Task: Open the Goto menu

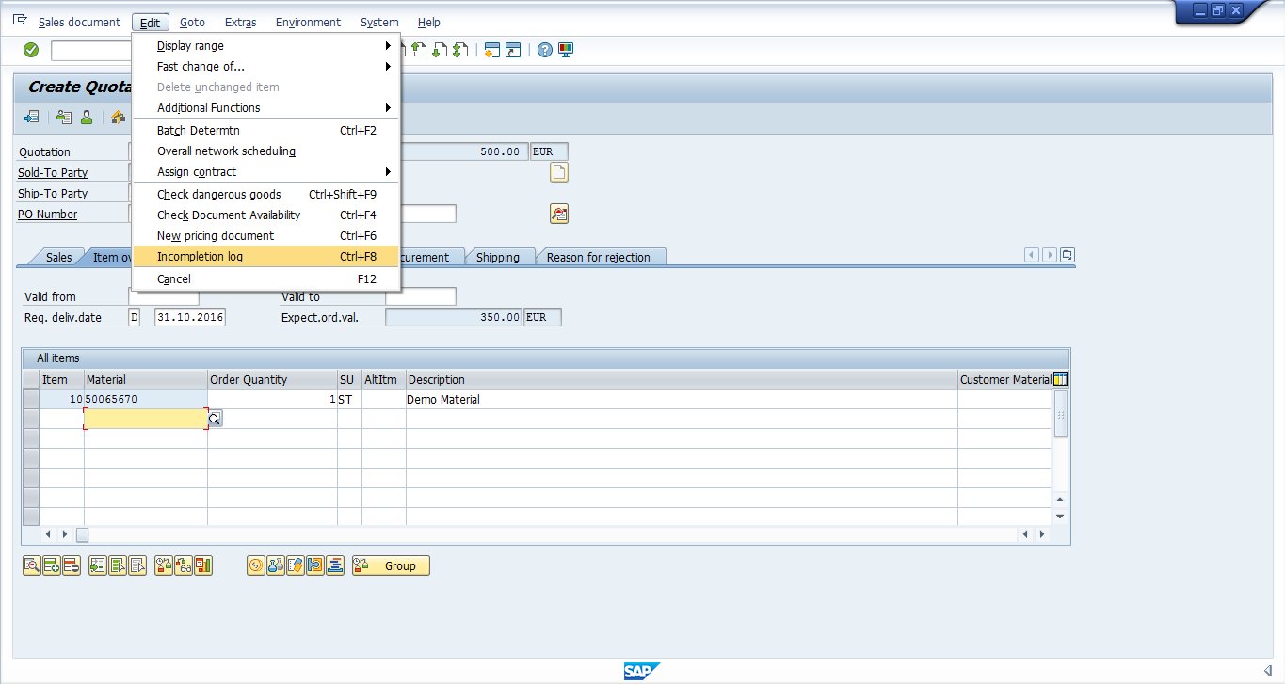Action: click(x=192, y=22)
